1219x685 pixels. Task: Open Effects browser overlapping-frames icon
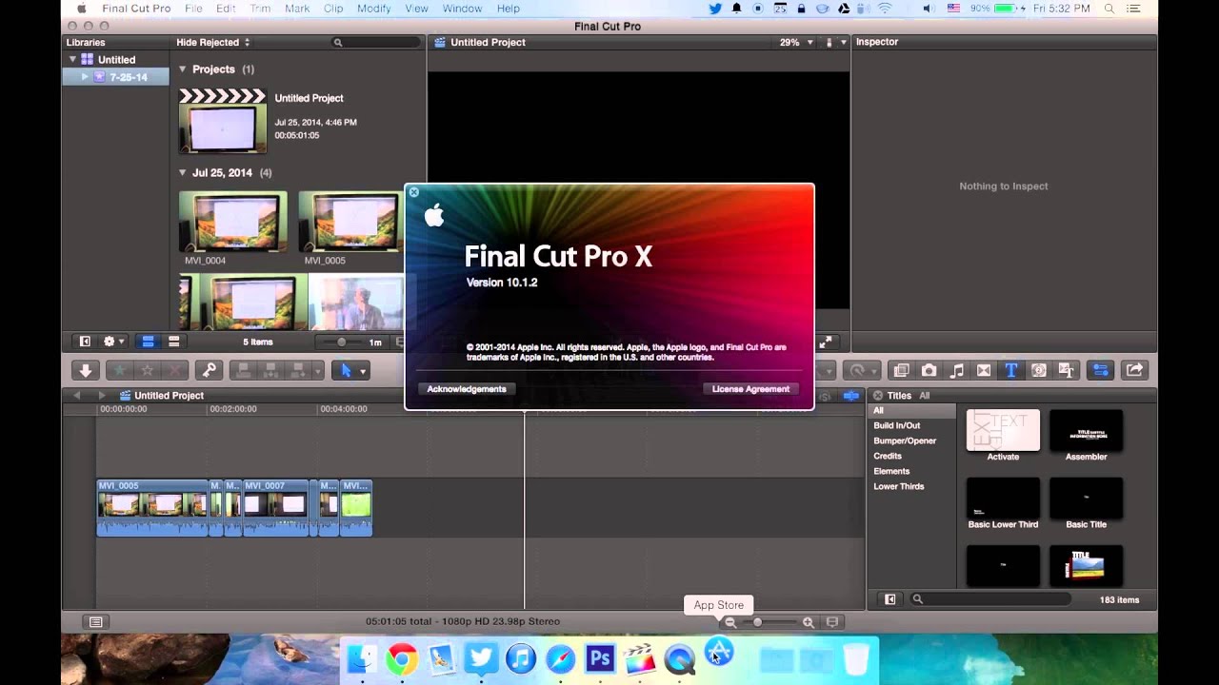901,370
